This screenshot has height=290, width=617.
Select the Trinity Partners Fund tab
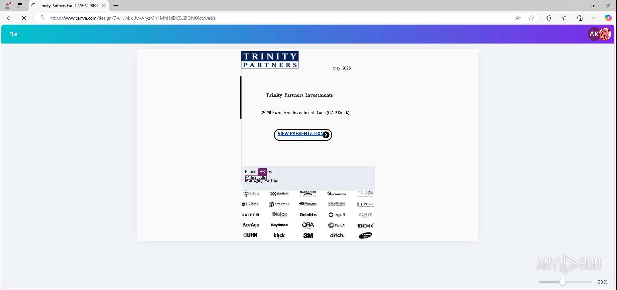pos(69,6)
